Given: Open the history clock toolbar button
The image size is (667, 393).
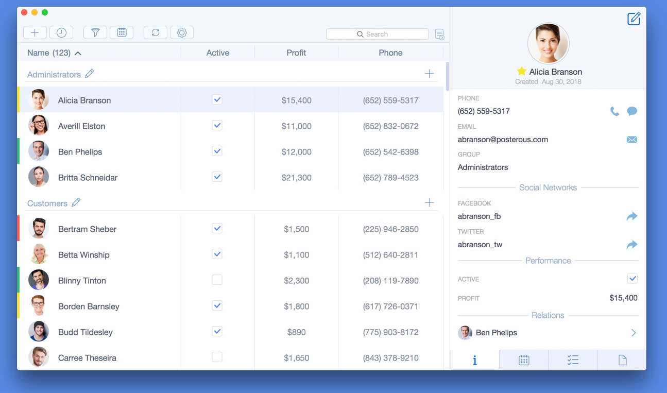Looking at the screenshot, I should coord(61,32).
